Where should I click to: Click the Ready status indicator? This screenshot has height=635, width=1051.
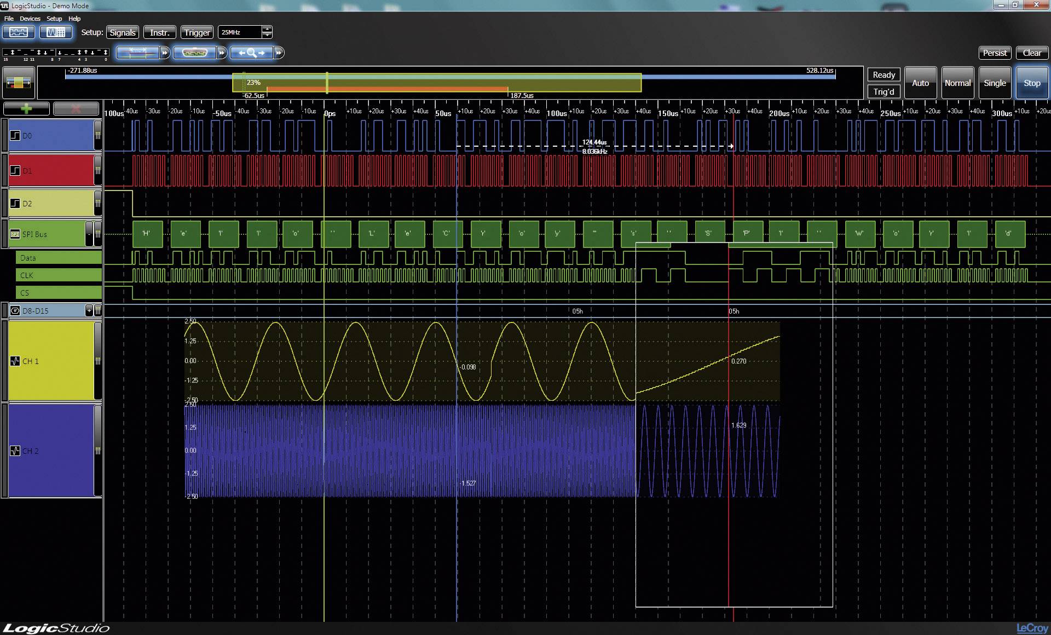[883, 74]
